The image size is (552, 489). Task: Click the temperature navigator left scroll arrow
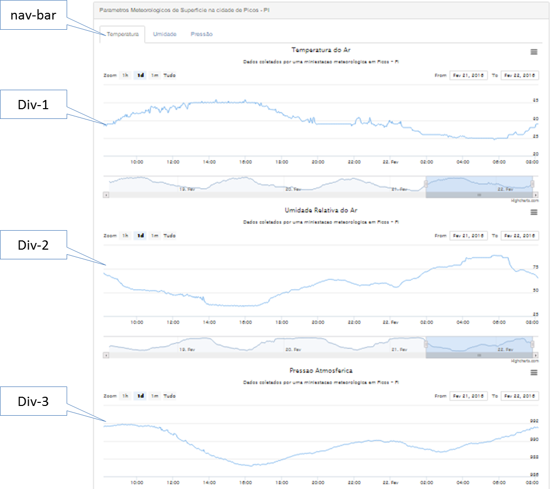(x=106, y=195)
